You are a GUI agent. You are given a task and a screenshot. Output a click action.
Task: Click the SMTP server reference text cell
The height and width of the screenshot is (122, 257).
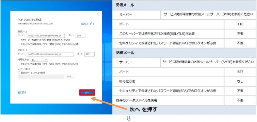[208, 62]
